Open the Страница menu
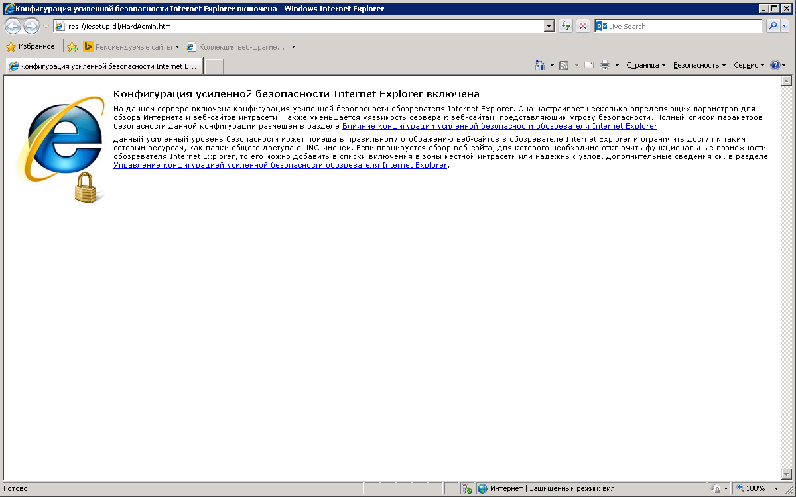 coord(645,65)
